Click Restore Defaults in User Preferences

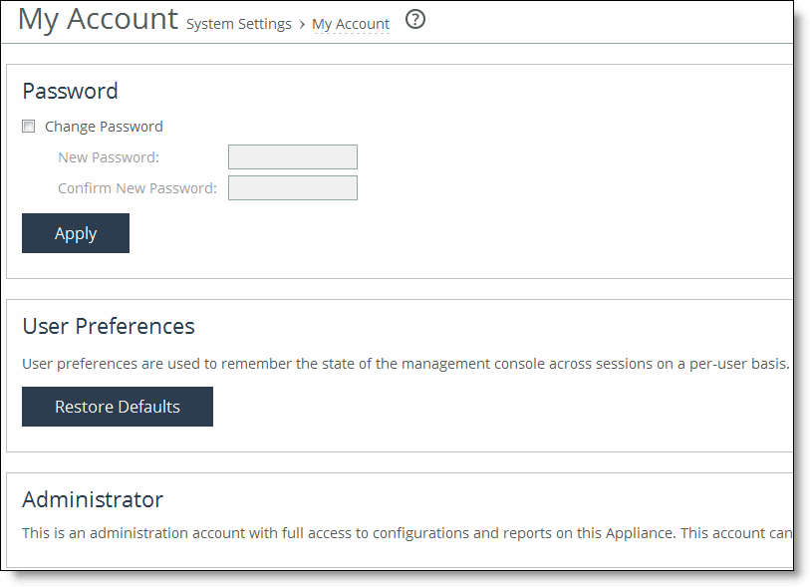(x=117, y=407)
